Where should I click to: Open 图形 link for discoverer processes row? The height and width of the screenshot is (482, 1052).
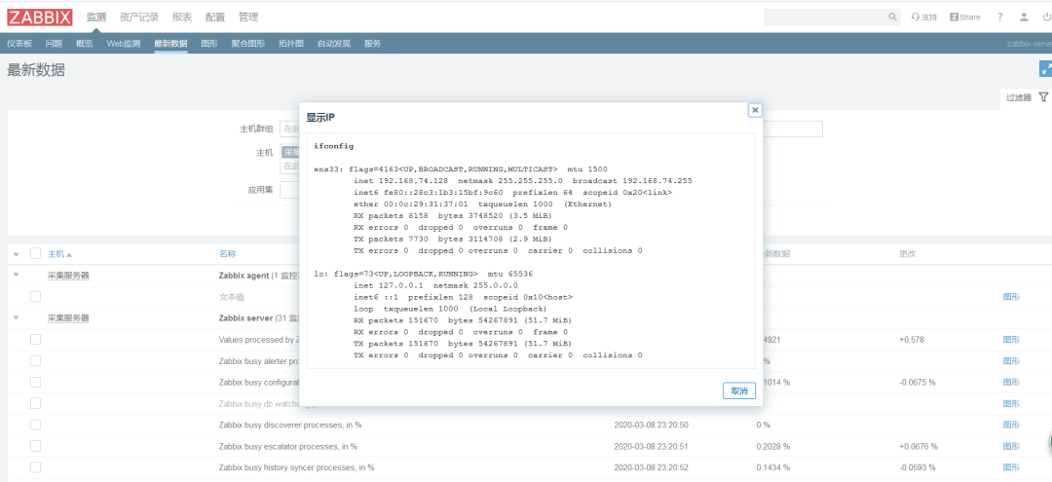[x=1011, y=425]
